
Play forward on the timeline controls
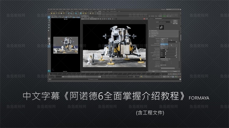[175, 74]
